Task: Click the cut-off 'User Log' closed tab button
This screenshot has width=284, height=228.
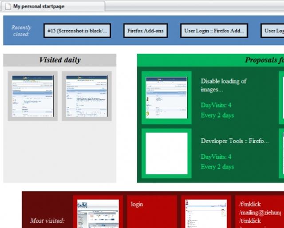Action: (272, 31)
